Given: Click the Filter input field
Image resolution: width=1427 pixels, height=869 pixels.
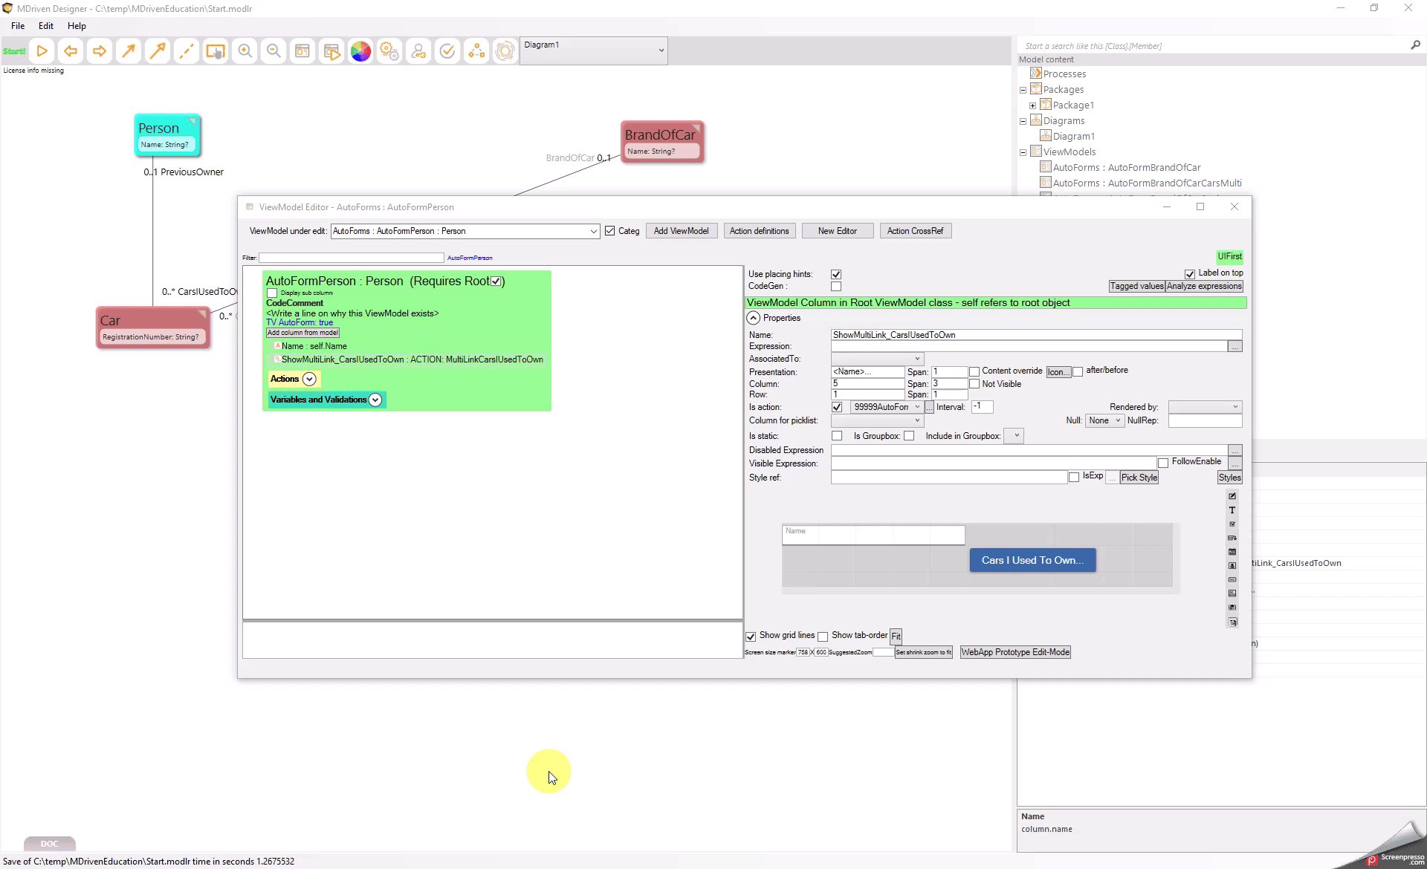Looking at the screenshot, I should [x=351, y=258].
